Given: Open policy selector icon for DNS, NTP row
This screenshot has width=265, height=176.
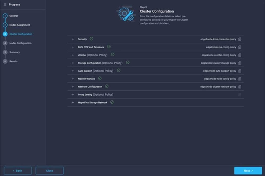Looking at the screenshot, I should pyautogui.click(x=240, y=47).
